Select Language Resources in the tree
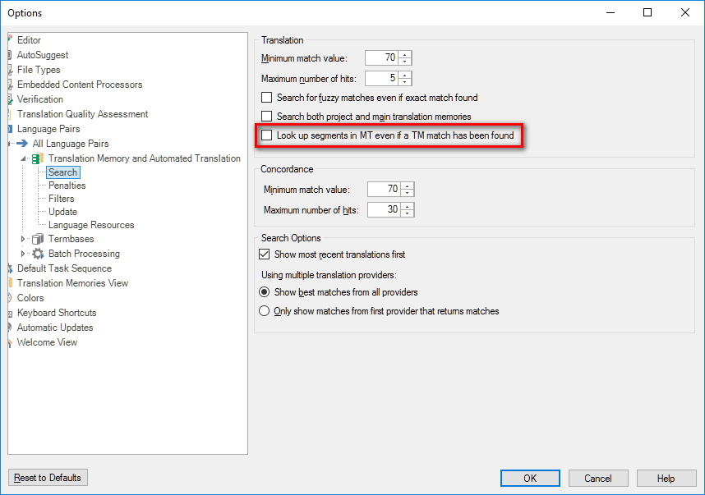 pos(90,225)
